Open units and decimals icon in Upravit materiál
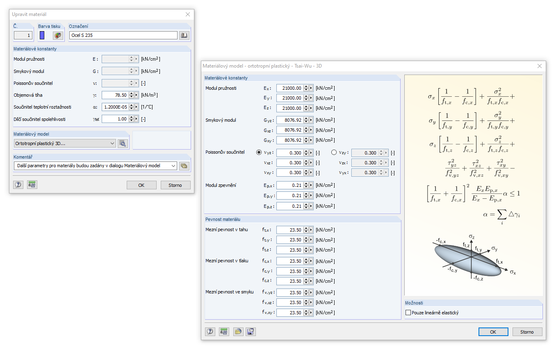 click(32, 185)
